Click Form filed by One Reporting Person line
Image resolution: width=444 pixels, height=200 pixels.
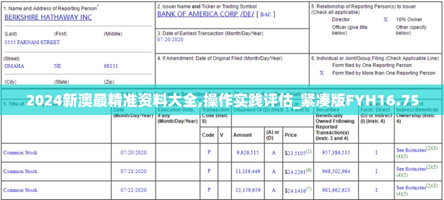click(372, 65)
